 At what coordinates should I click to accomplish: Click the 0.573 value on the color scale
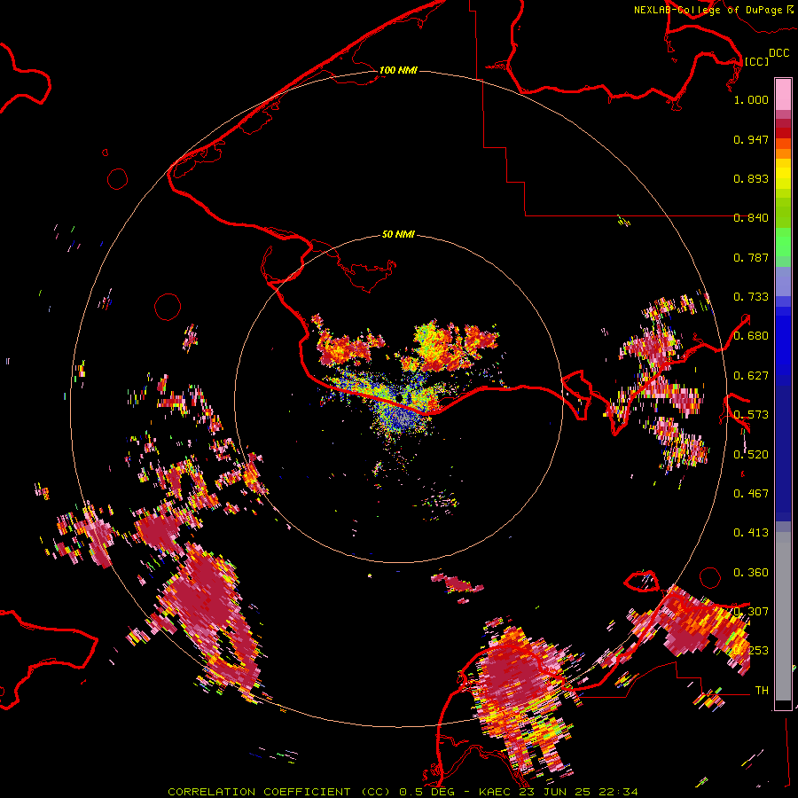pyautogui.click(x=751, y=415)
